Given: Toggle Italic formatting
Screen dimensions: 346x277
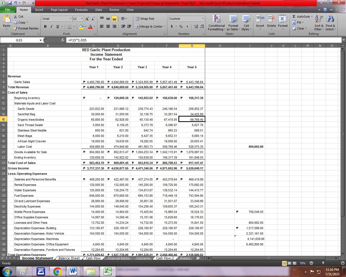Looking at the screenshot, I should click(x=51, y=27).
